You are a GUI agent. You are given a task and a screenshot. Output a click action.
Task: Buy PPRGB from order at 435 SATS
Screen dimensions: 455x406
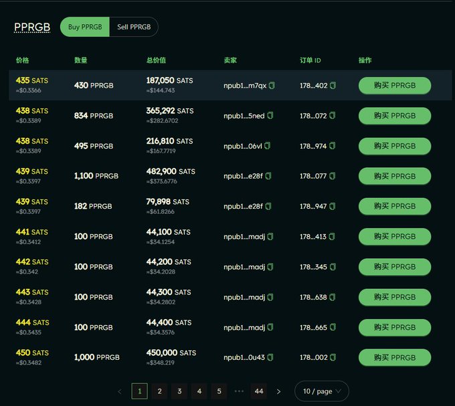pos(395,86)
